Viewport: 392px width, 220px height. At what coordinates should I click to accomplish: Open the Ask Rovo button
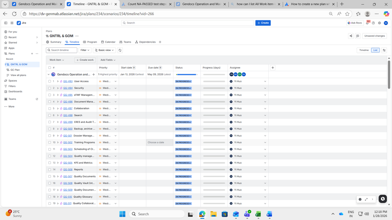click(355, 23)
